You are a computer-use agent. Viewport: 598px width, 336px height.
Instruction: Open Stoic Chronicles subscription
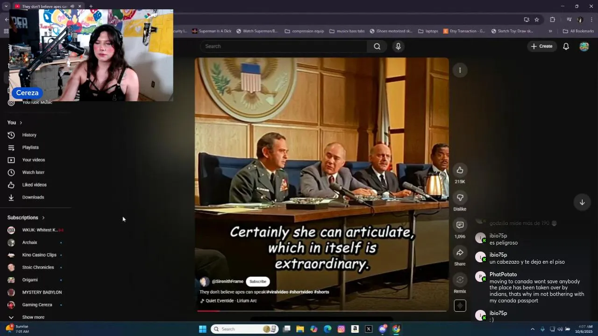36,267
